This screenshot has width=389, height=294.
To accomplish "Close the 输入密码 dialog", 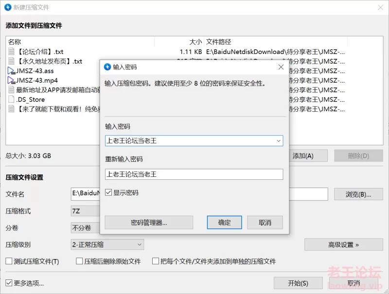I will (281, 67).
